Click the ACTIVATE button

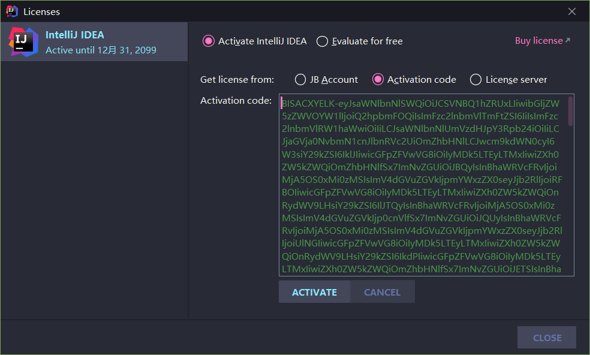click(315, 292)
